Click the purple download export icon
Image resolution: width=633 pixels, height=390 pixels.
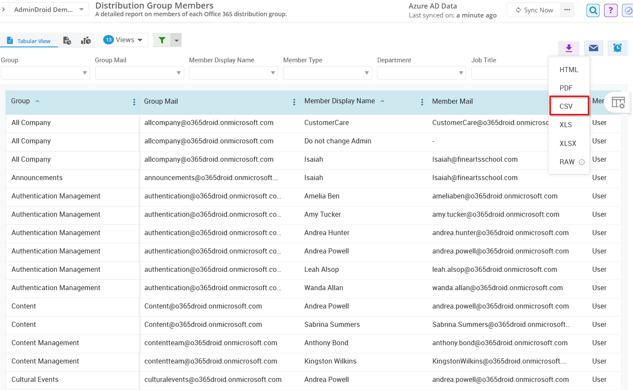pos(569,48)
